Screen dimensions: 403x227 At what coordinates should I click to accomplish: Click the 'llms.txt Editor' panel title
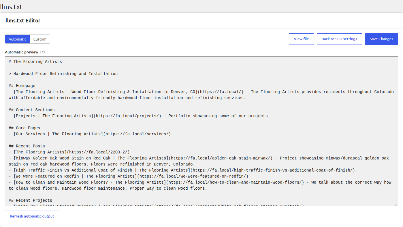click(x=23, y=21)
